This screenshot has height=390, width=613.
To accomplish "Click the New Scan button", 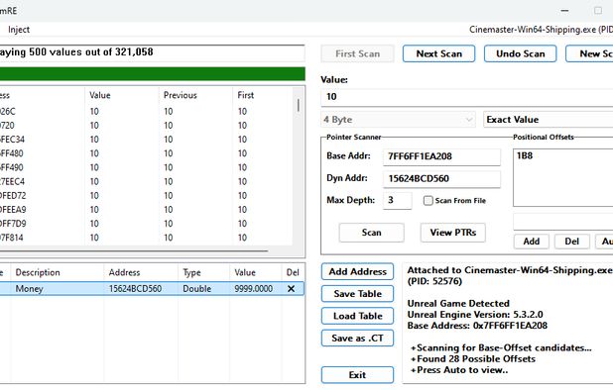I will click(x=589, y=53).
